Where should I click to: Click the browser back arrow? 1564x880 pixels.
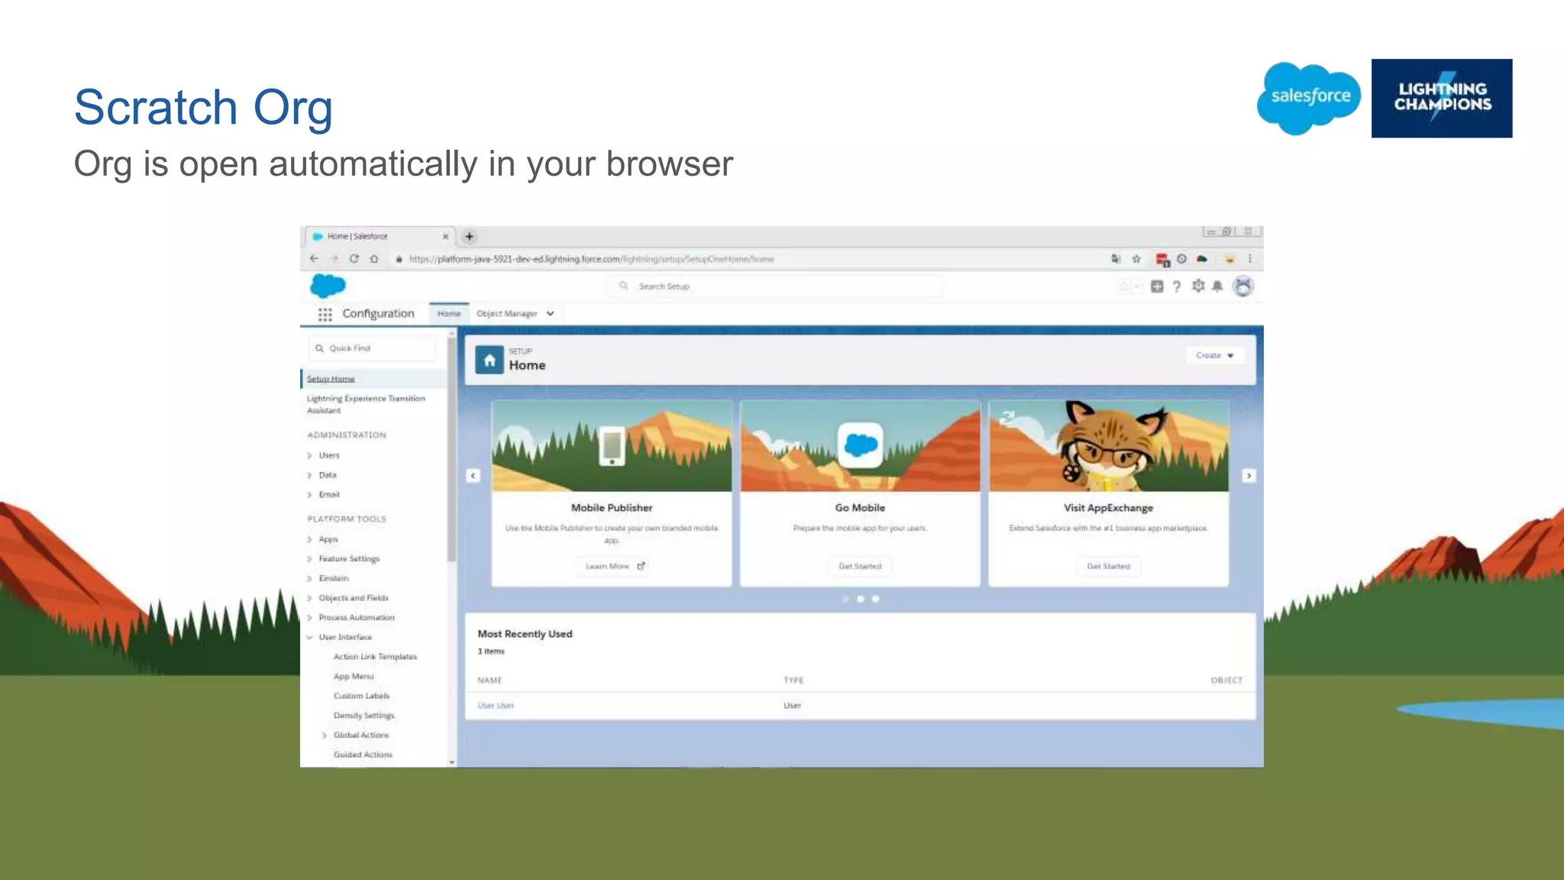314,259
